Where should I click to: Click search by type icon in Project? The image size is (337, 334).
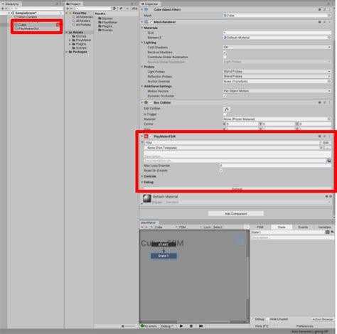tap(114, 9)
